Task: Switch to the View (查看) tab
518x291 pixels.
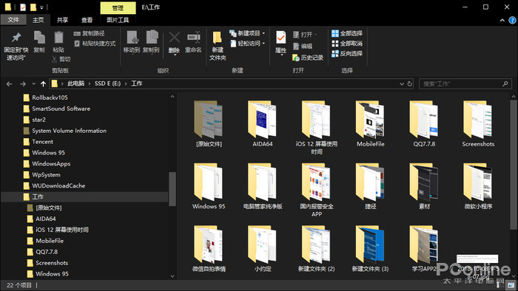Action: click(x=87, y=20)
